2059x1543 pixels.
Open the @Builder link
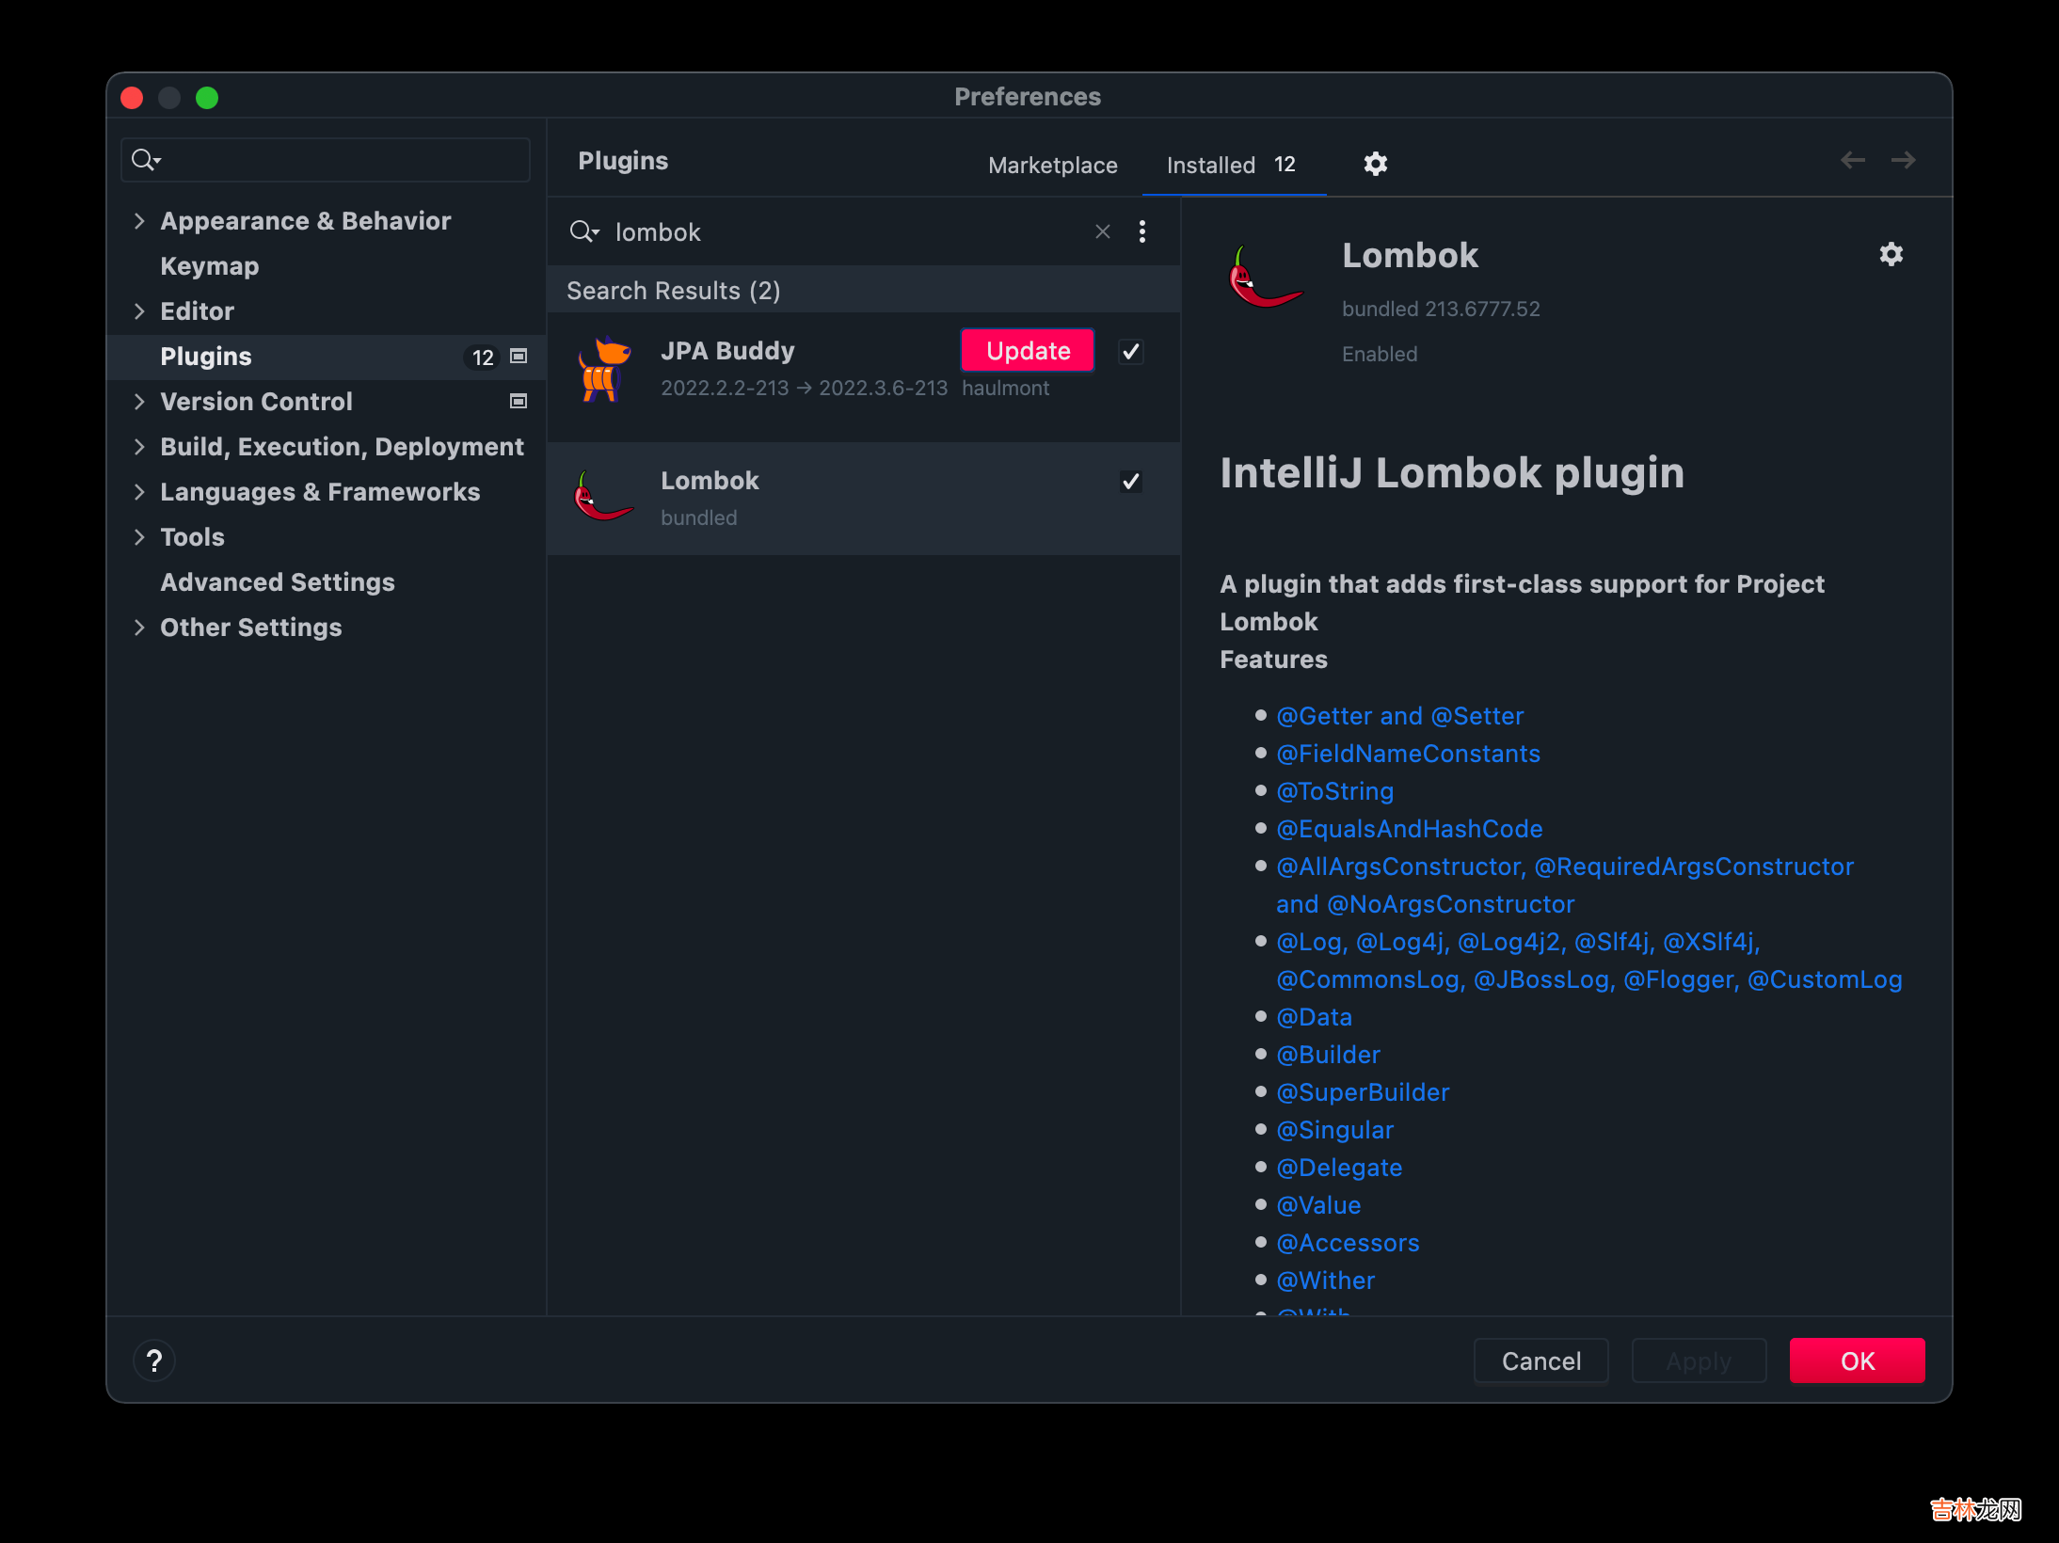click(x=1328, y=1055)
